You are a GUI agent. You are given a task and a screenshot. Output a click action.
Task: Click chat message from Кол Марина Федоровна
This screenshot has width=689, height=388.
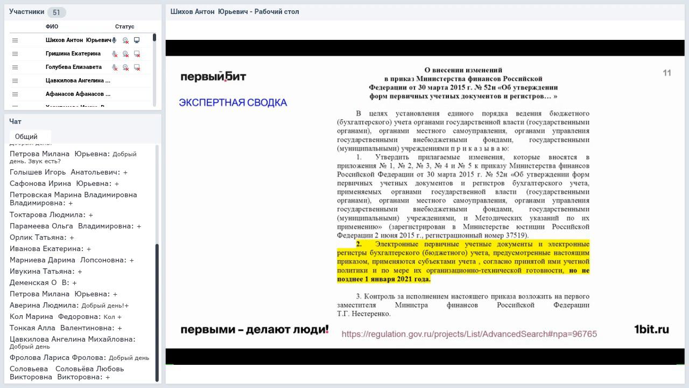point(66,317)
